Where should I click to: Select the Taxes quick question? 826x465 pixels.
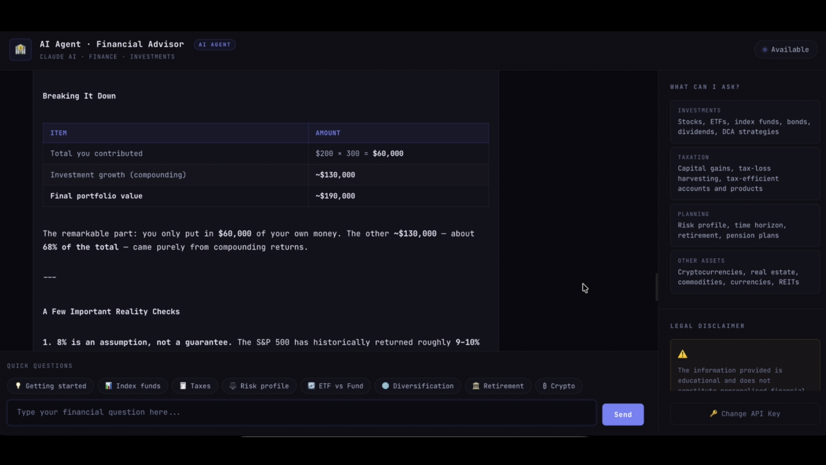[195, 386]
